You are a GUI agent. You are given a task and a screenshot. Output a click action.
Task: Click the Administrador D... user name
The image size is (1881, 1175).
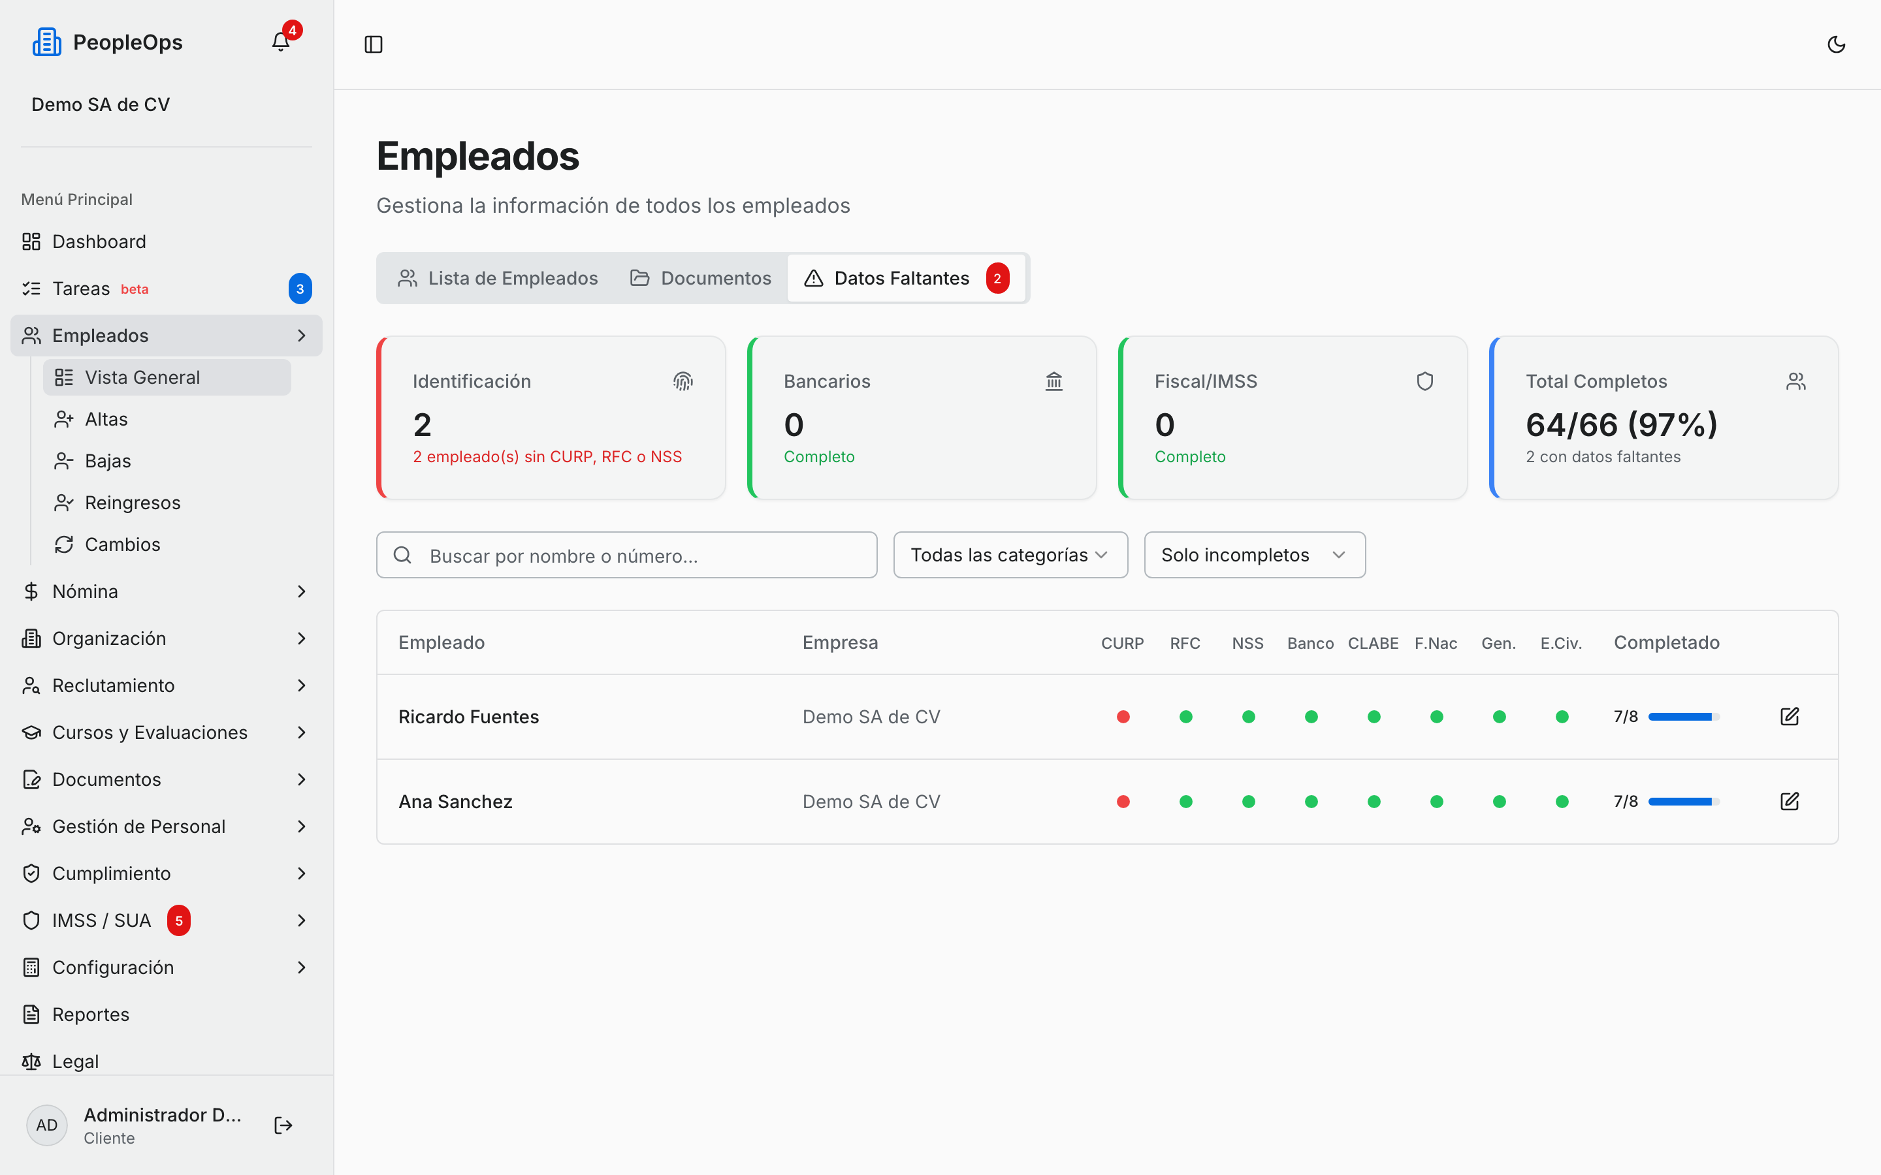[163, 1114]
